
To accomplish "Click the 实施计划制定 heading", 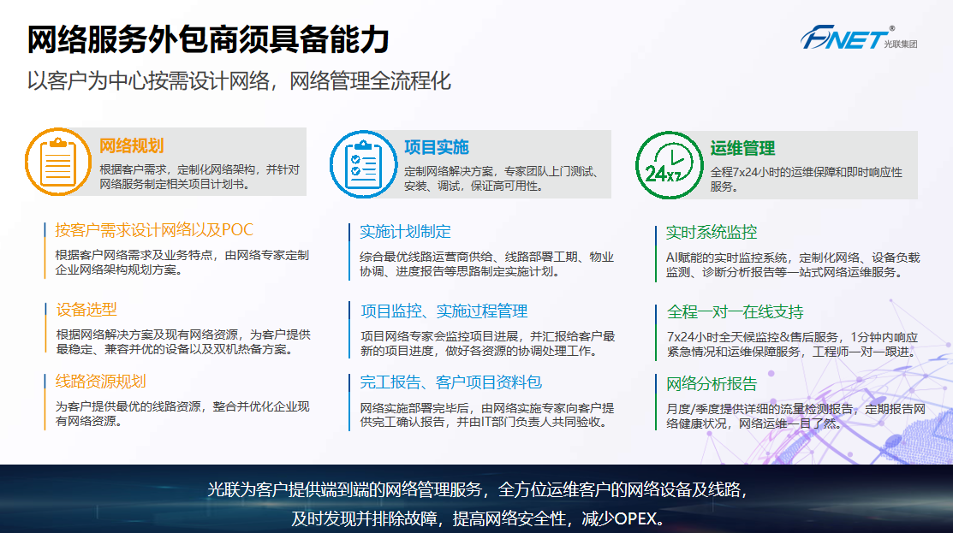I will pos(405,232).
